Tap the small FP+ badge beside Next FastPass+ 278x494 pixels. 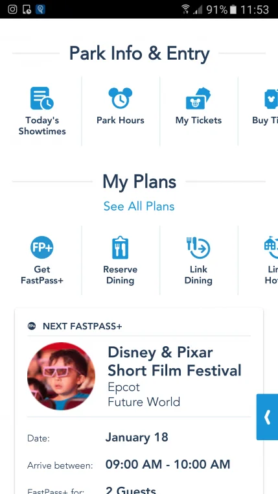tap(32, 326)
